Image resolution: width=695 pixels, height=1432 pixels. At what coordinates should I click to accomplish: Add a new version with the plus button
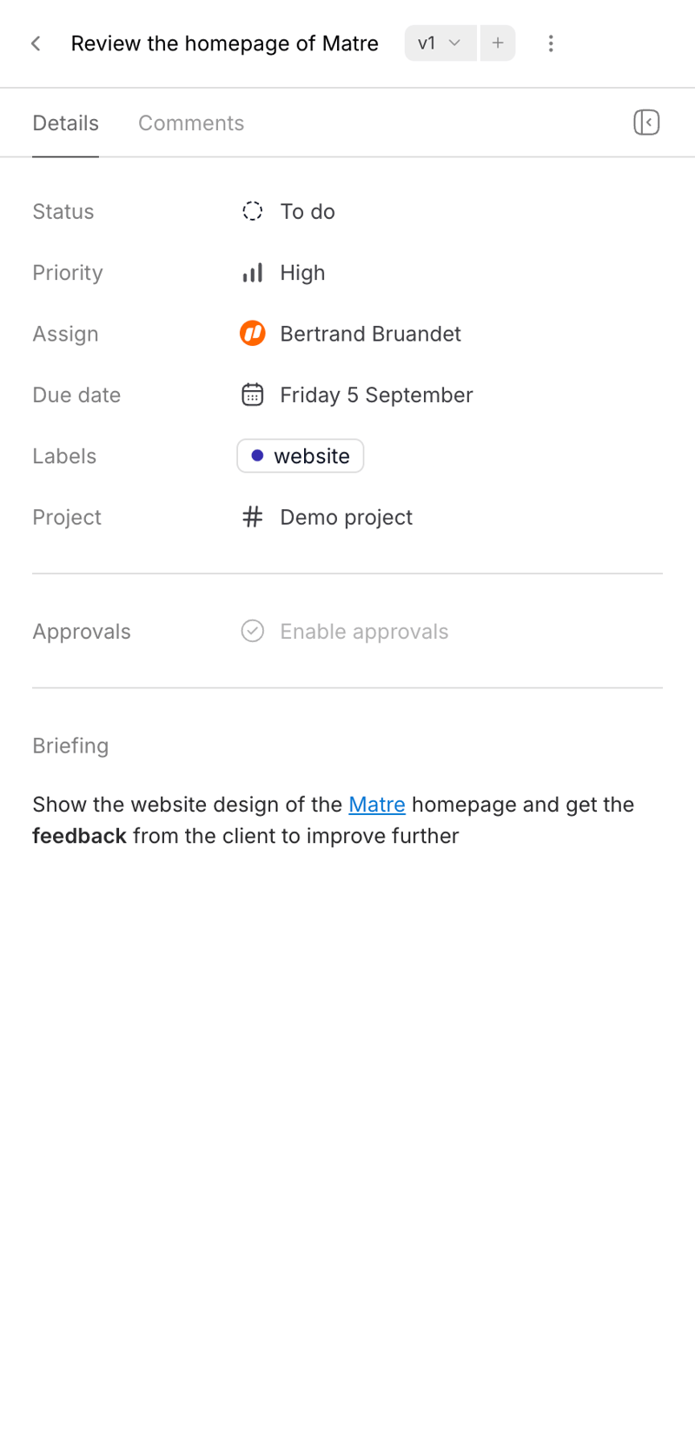coord(497,43)
